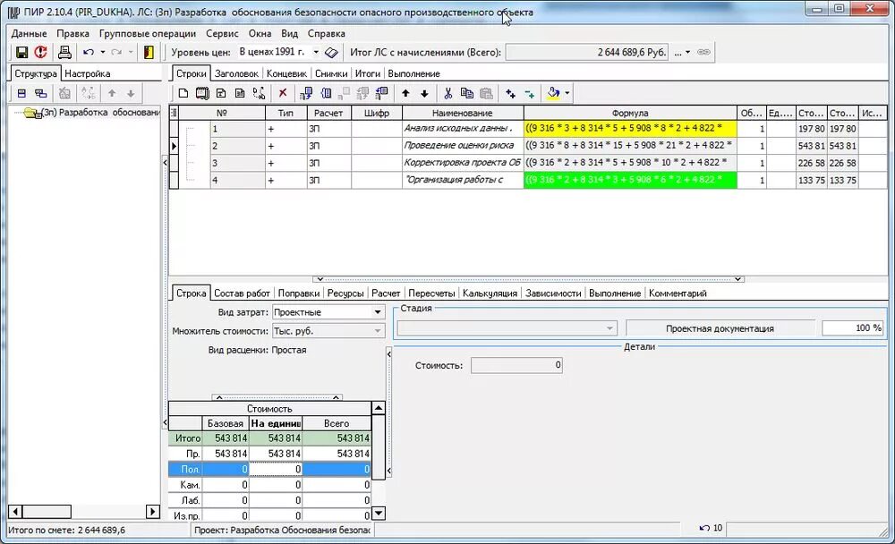The width and height of the screenshot is (895, 544).
Task: Click first icon in Структура panel toolbar
Action: point(21,94)
